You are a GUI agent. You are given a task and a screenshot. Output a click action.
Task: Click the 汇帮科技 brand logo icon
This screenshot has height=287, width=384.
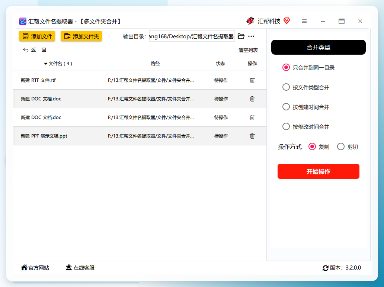pos(250,21)
